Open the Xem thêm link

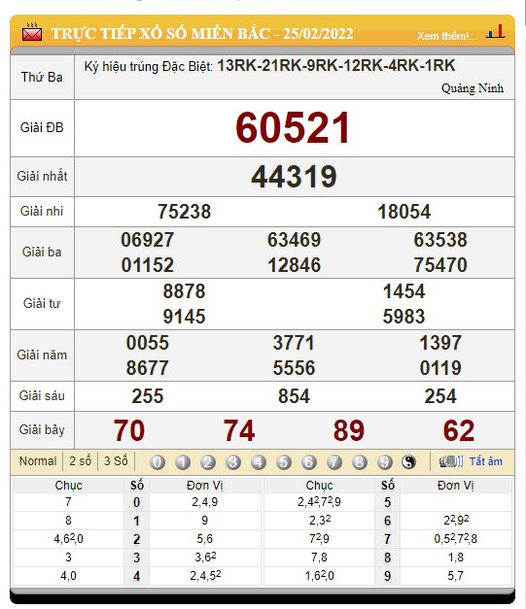coord(447,36)
